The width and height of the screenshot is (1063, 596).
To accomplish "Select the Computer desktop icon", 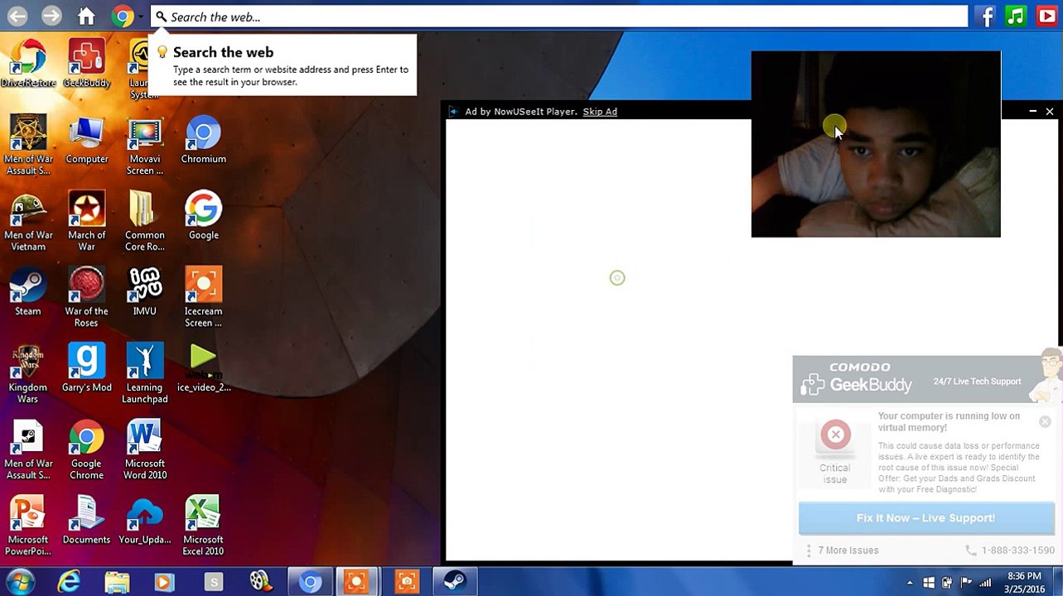I will 86,141.
